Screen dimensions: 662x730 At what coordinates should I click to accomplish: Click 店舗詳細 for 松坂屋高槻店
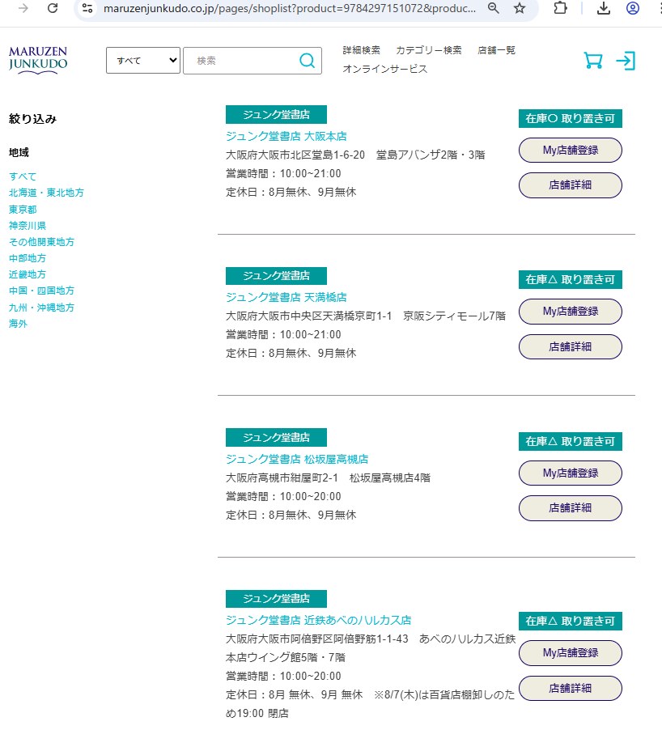point(571,508)
